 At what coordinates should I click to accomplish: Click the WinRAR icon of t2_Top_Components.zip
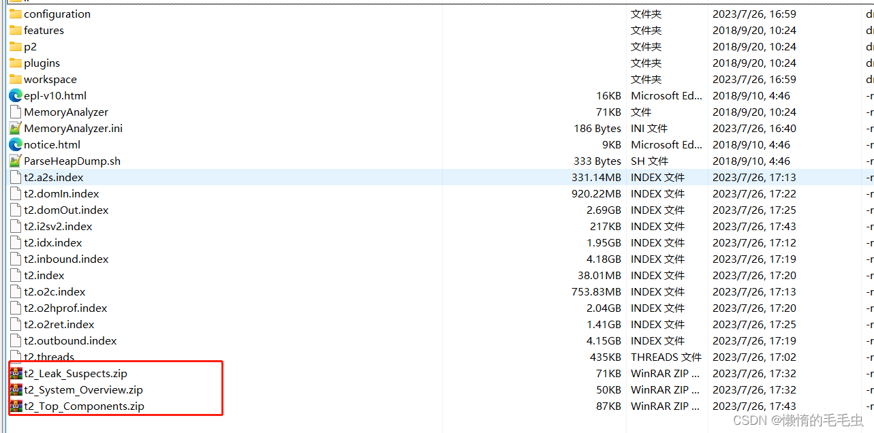[x=16, y=406]
